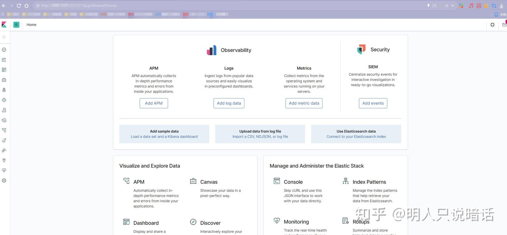The height and width of the screenshot is (235, 507).
Task: Open the Canvas app icon in sidebar
Action: [x=4, y=80]
